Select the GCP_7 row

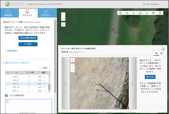click(26, 77)
